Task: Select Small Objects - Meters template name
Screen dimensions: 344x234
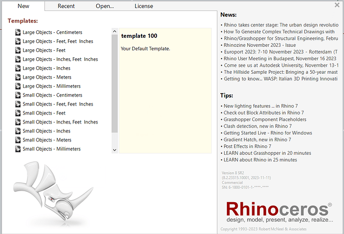Action: 47,140
